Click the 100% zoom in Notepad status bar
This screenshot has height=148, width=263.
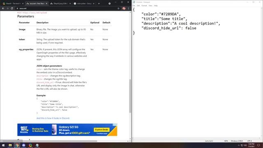click(226, 141)
